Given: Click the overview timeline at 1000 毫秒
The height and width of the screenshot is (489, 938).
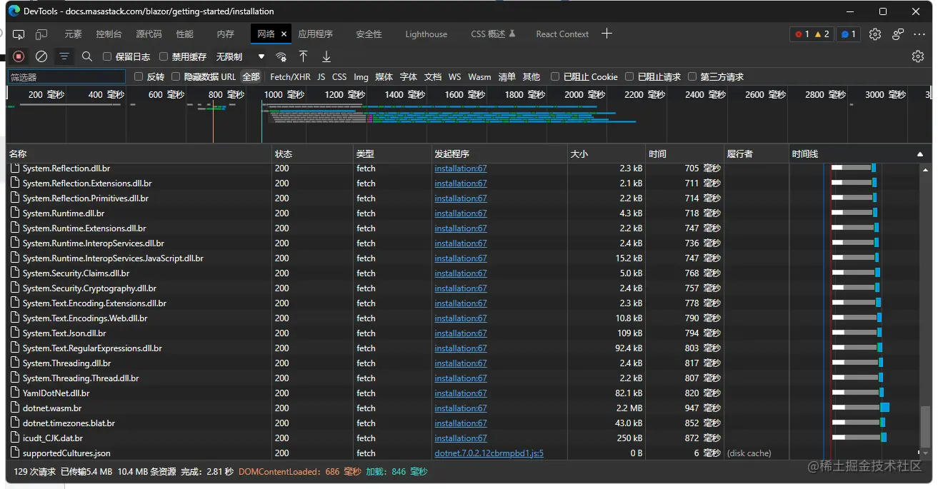Looking at the screenshot, I should (284, 95).
